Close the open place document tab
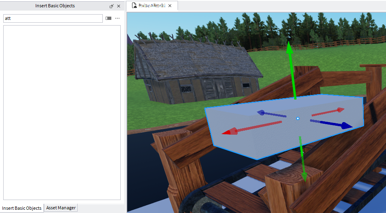The height and width of the screenshot is (213, 386). pyautogui.click(x=170, y=6)
